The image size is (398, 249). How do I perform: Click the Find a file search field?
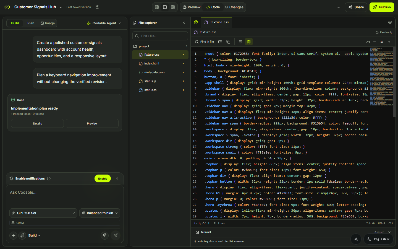(x=160, y=36)
